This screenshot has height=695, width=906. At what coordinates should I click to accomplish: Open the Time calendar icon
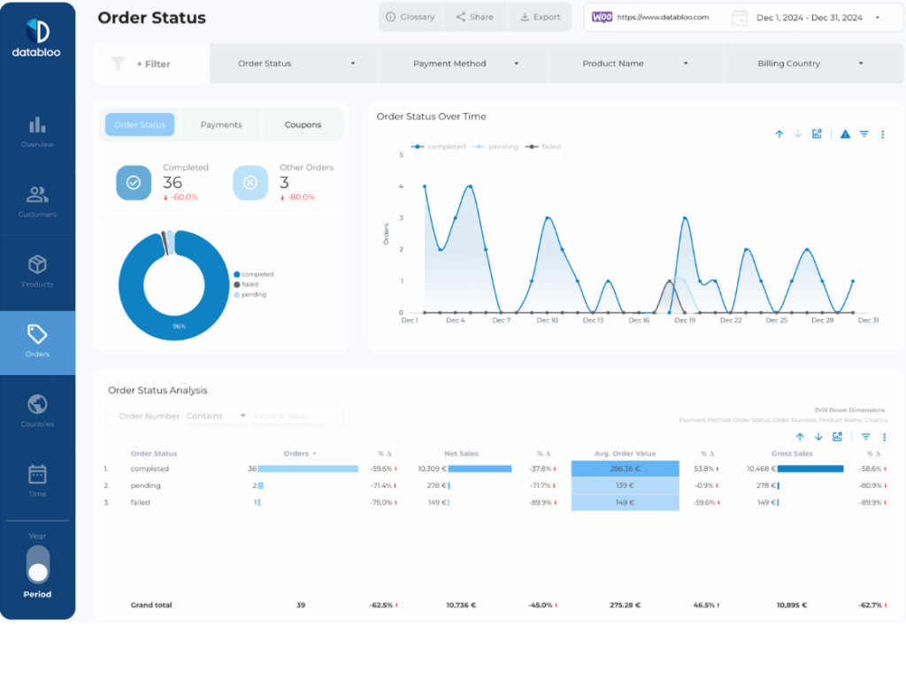pos(37,475)
